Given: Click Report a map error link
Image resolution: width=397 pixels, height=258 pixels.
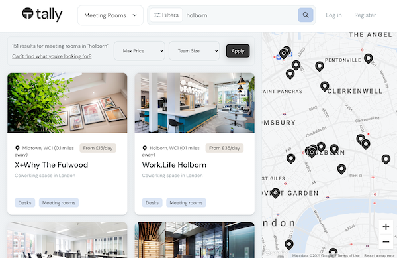Looking at the screenshot, I should pyautogui.click(x=379, y=255).
